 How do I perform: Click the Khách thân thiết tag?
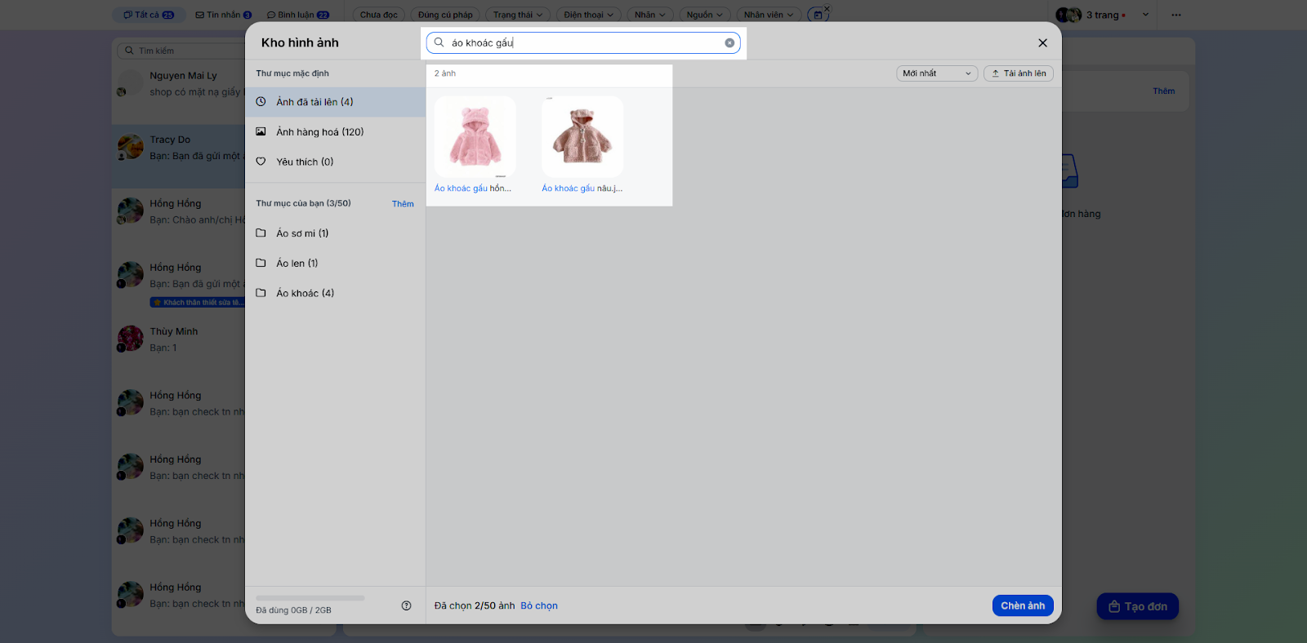point(197,303)
